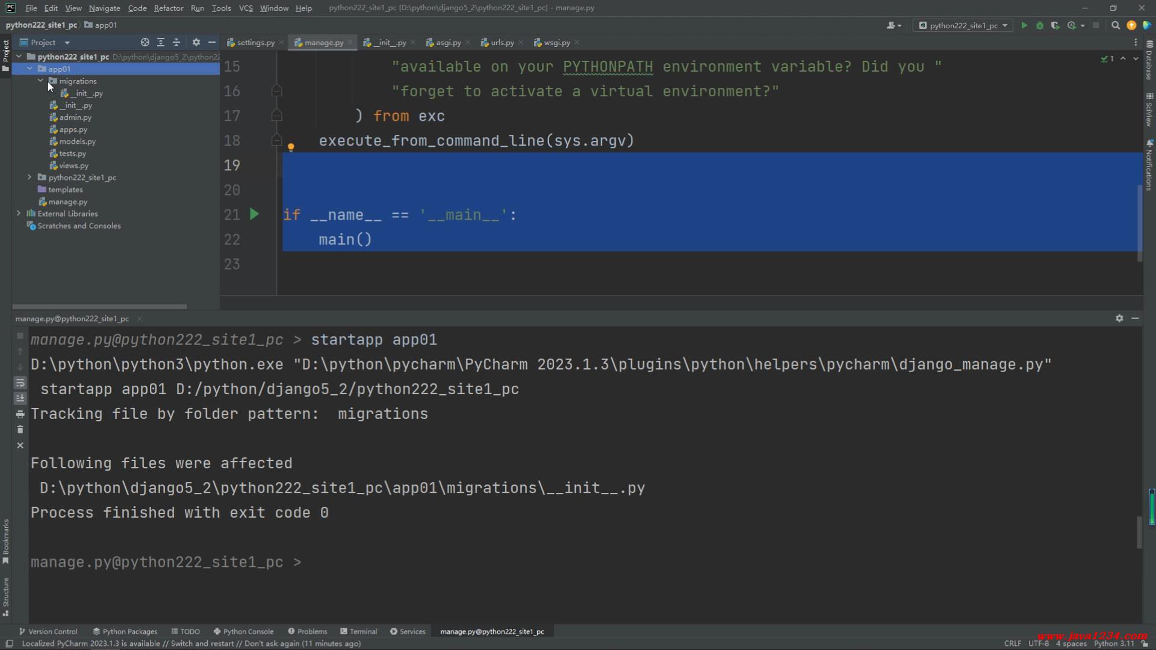Screen dimensions: 1156x650
Task: Click next highlighted error arrow in editor
Action: point(1136,58)
